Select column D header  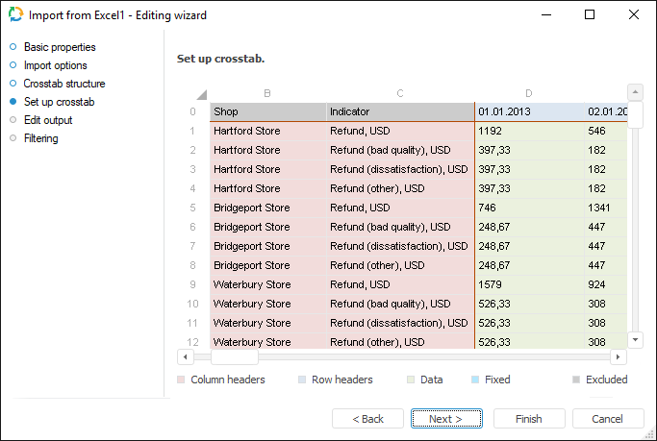[x=528, y=93]
